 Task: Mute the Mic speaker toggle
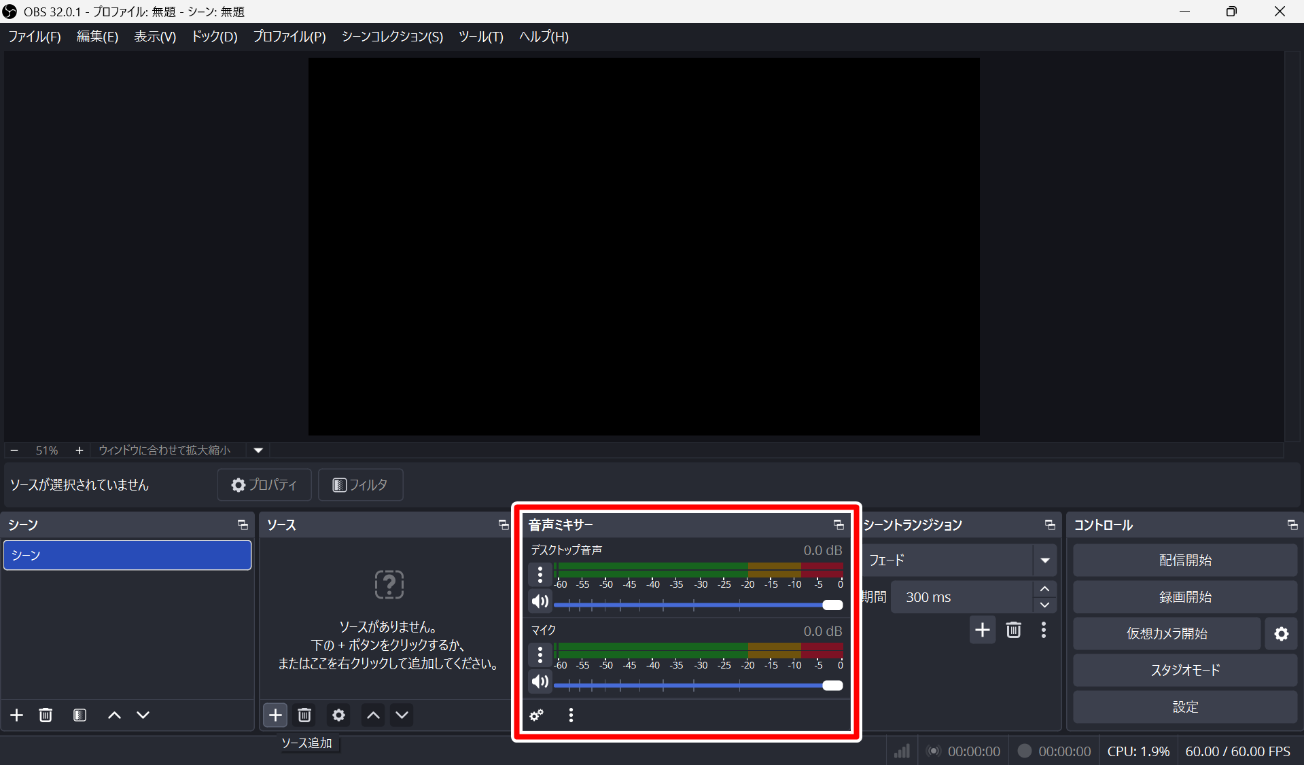click(x=540, y=681)
